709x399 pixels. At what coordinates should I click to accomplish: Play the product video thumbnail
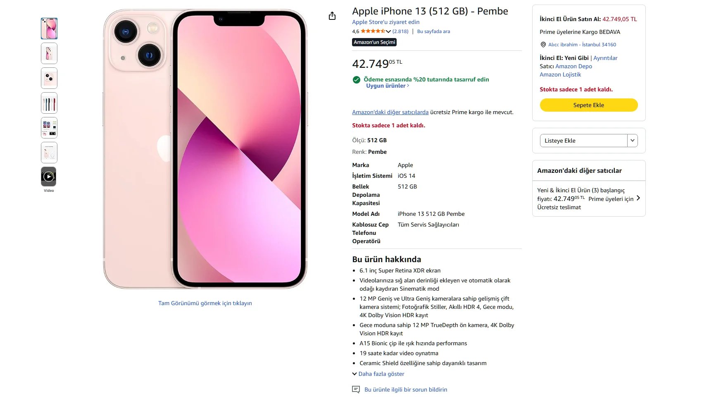pyautogui.click(x=49, y=177)
